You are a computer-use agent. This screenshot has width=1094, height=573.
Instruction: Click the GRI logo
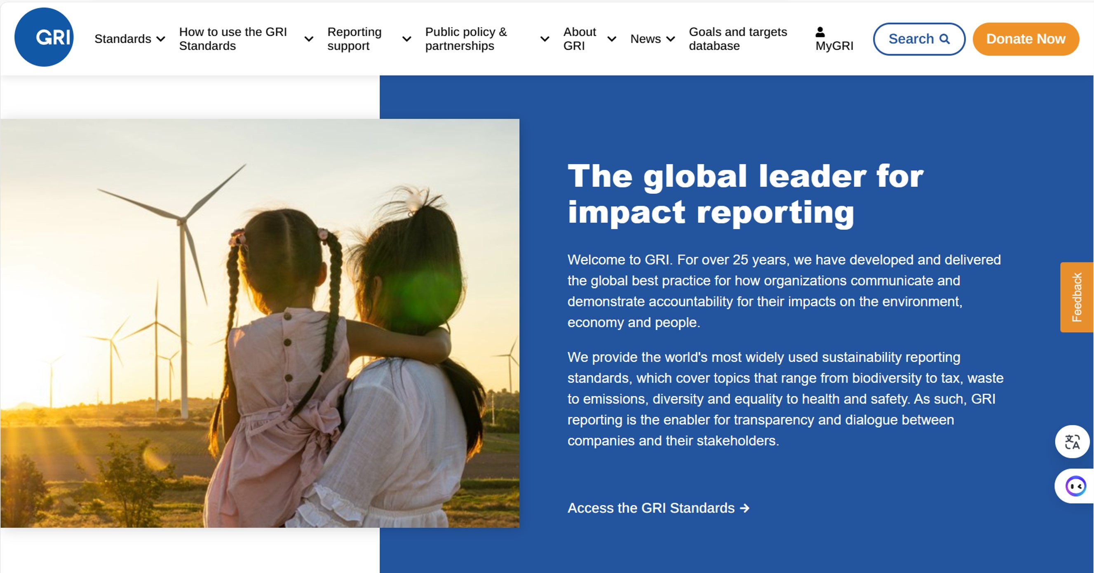(x=44, y=38)
